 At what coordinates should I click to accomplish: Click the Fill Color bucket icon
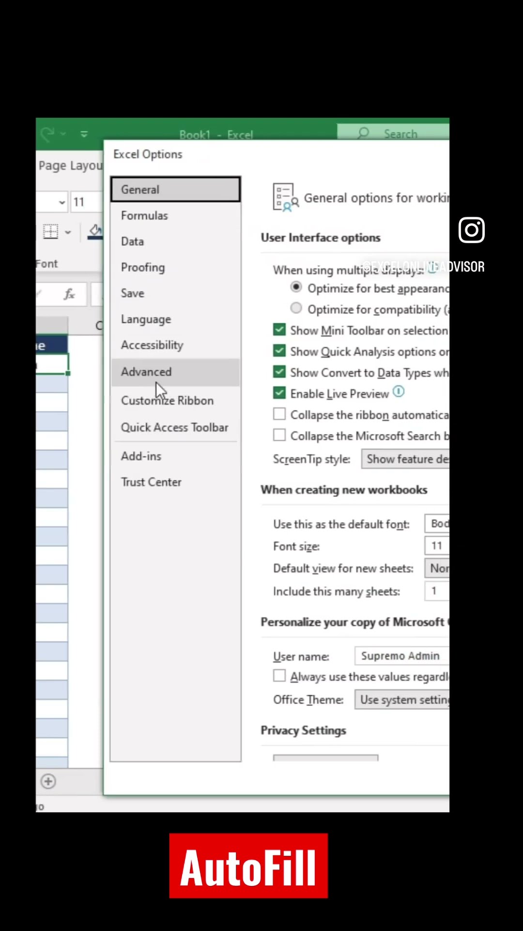pyautogui.click(x=95, y=232)
